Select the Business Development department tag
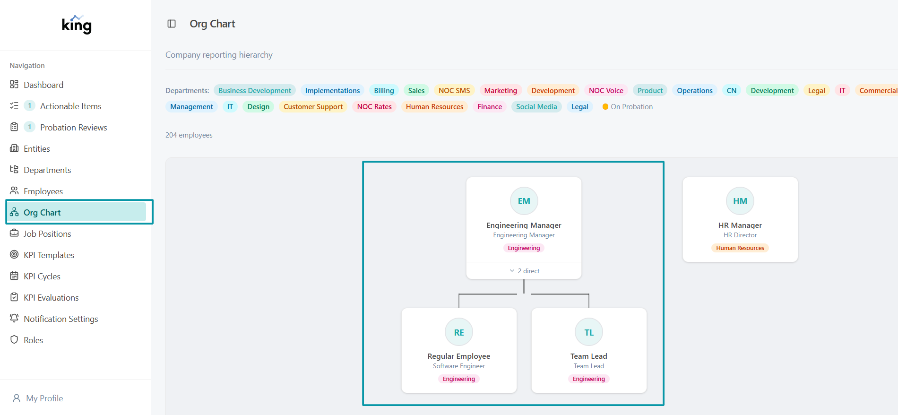898x415 pixels. tap(255, 90)
